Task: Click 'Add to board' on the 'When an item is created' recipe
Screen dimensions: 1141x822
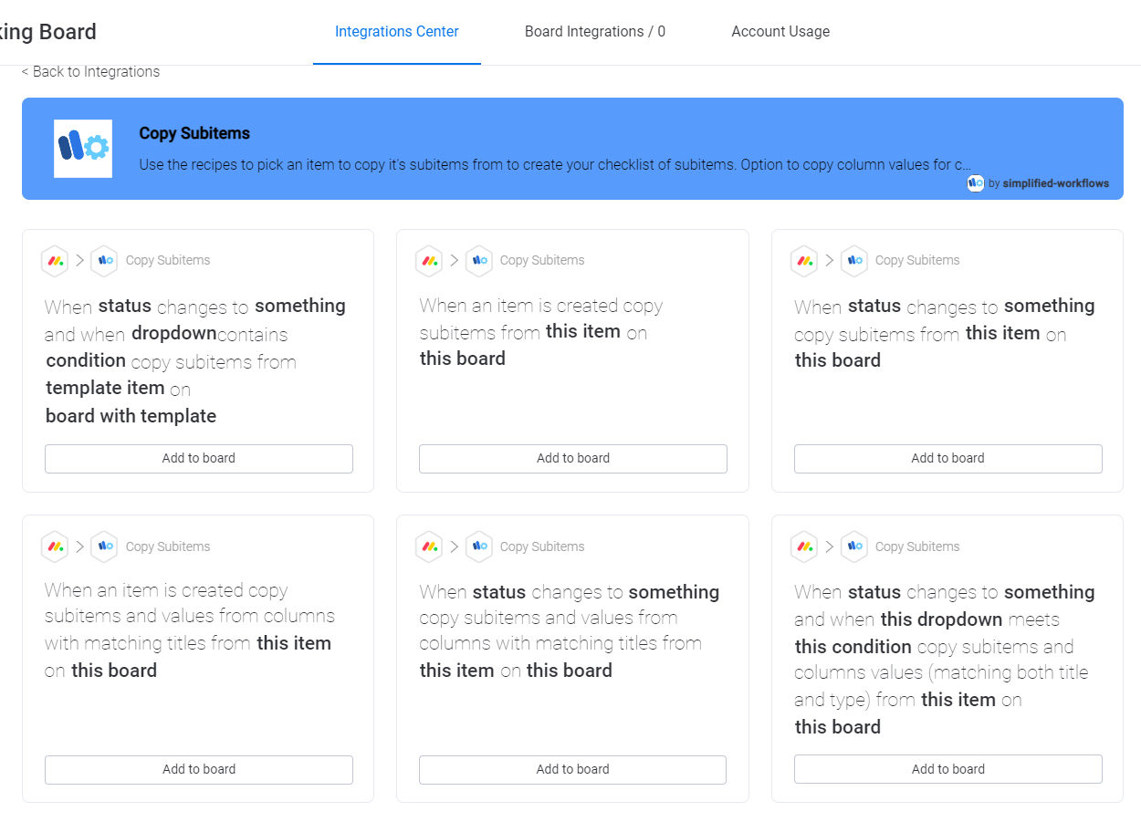Action: pos(572,459)
